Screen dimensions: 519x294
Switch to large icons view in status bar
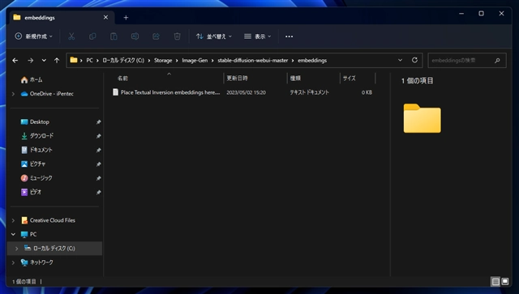[504, 281]
